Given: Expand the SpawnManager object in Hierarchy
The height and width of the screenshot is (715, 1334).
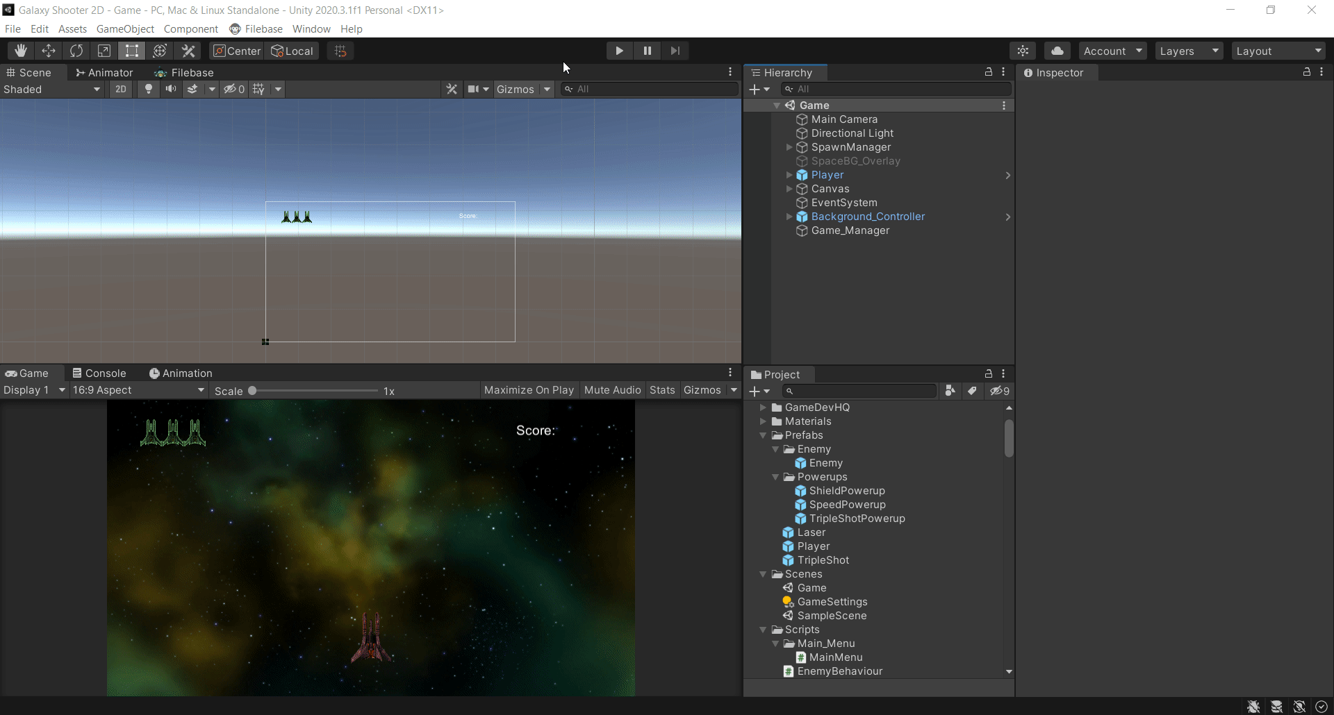Looking at the screenshot, I should pyautogui.click(x=789, y=147).
